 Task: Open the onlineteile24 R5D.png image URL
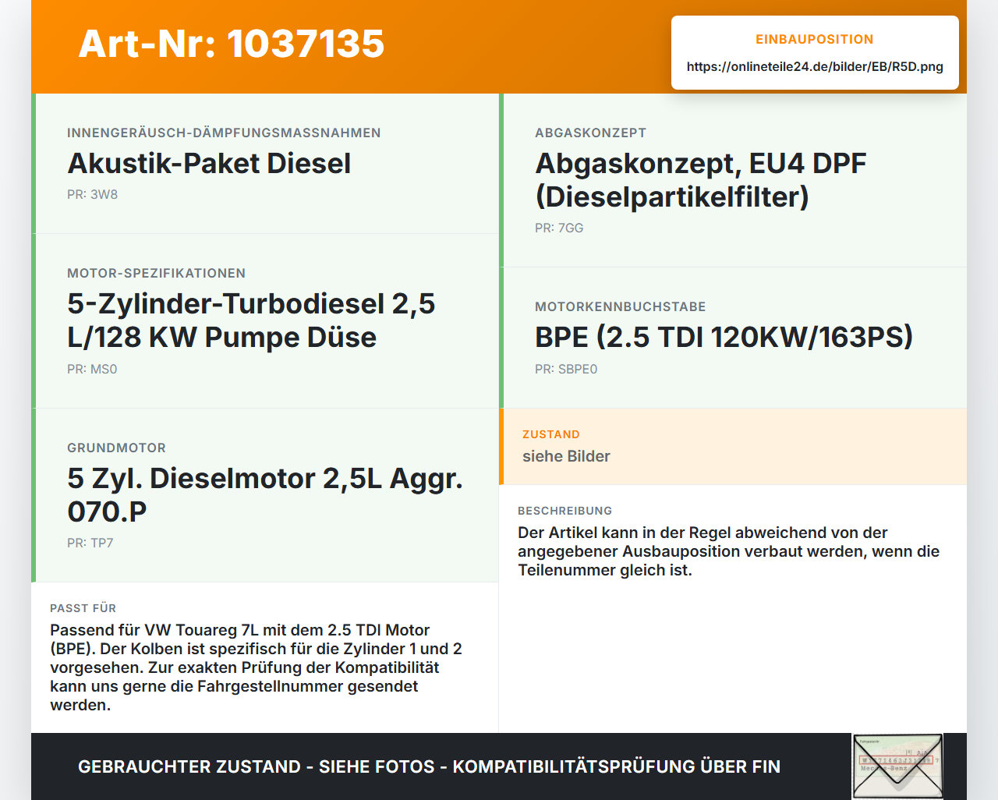coord(815,66)
